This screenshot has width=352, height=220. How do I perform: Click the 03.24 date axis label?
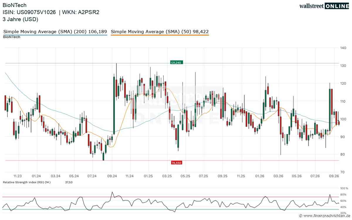pos(55,176)
